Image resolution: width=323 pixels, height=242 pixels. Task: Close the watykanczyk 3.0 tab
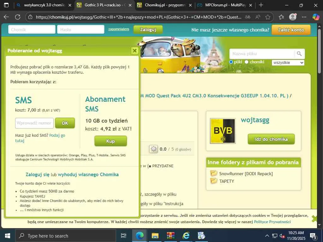[70, 5]
